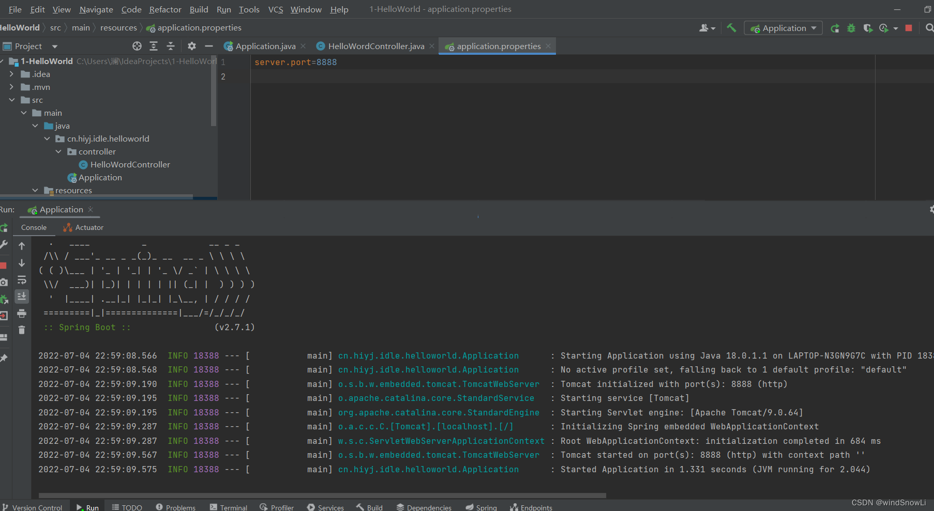Toggle soft-wrap in the console
The image size is (934, 511).
tap(22, 280)
